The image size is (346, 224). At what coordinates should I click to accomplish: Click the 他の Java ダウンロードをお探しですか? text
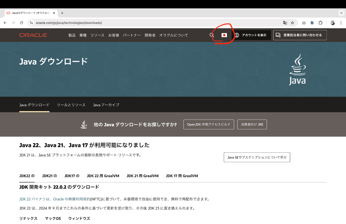pyautogui.click(x=135, y=125)
